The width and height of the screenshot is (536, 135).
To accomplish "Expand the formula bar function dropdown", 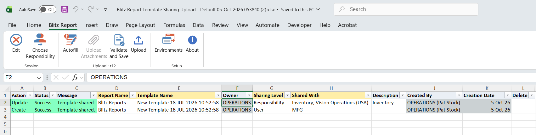I will (82, 77).
